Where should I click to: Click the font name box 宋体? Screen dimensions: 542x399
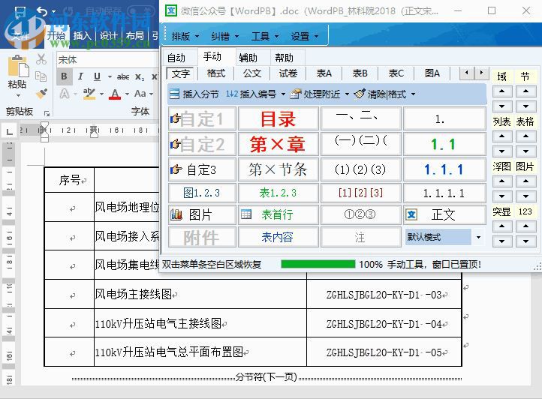pyautogui.click(x=108, y=59)
